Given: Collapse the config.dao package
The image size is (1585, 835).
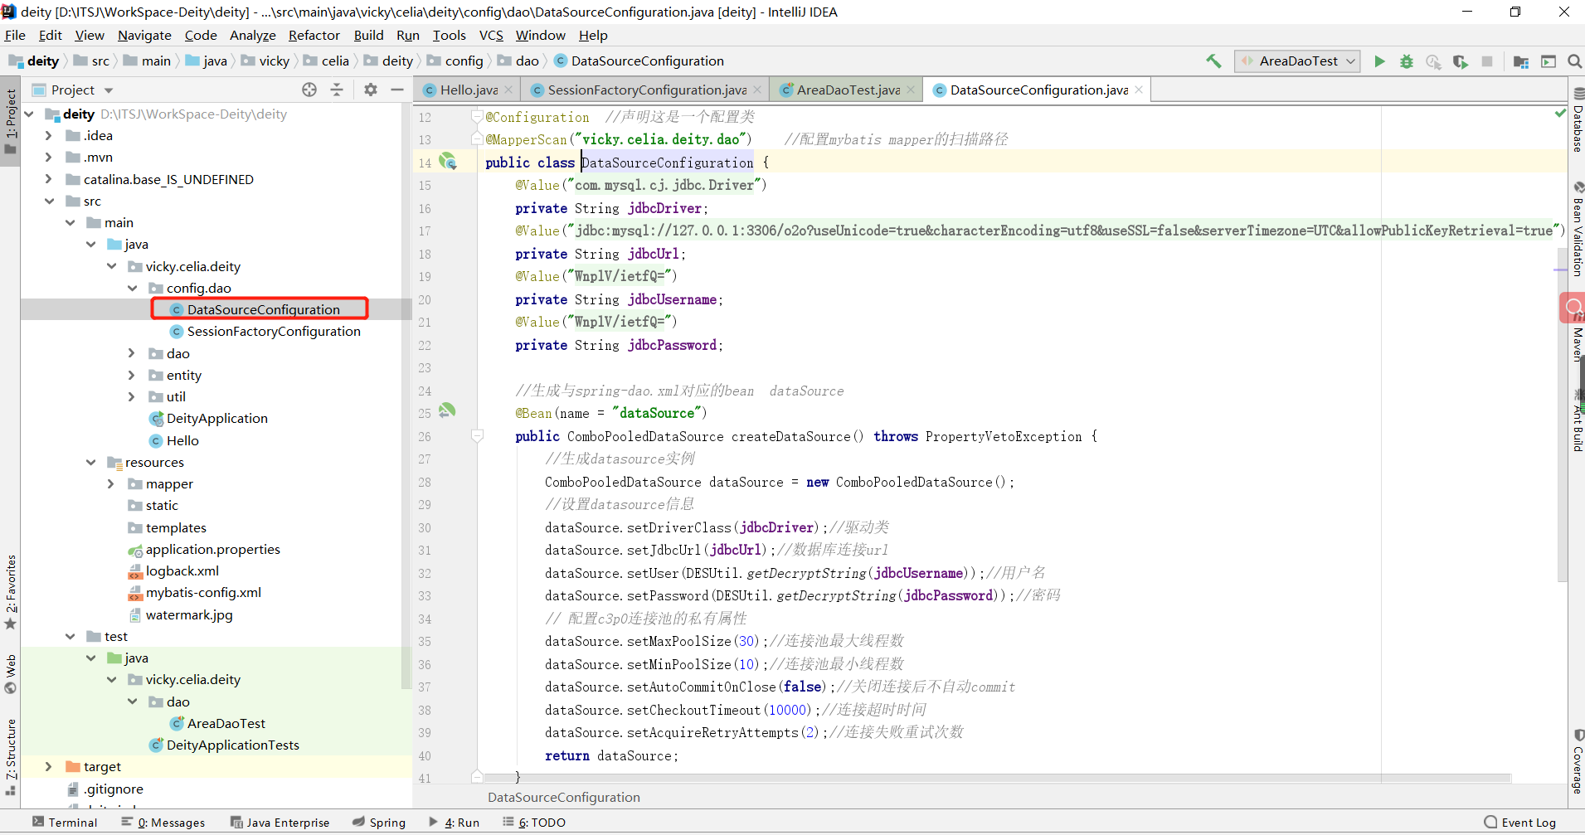Looking at the screenshot, I should (132, 288).
